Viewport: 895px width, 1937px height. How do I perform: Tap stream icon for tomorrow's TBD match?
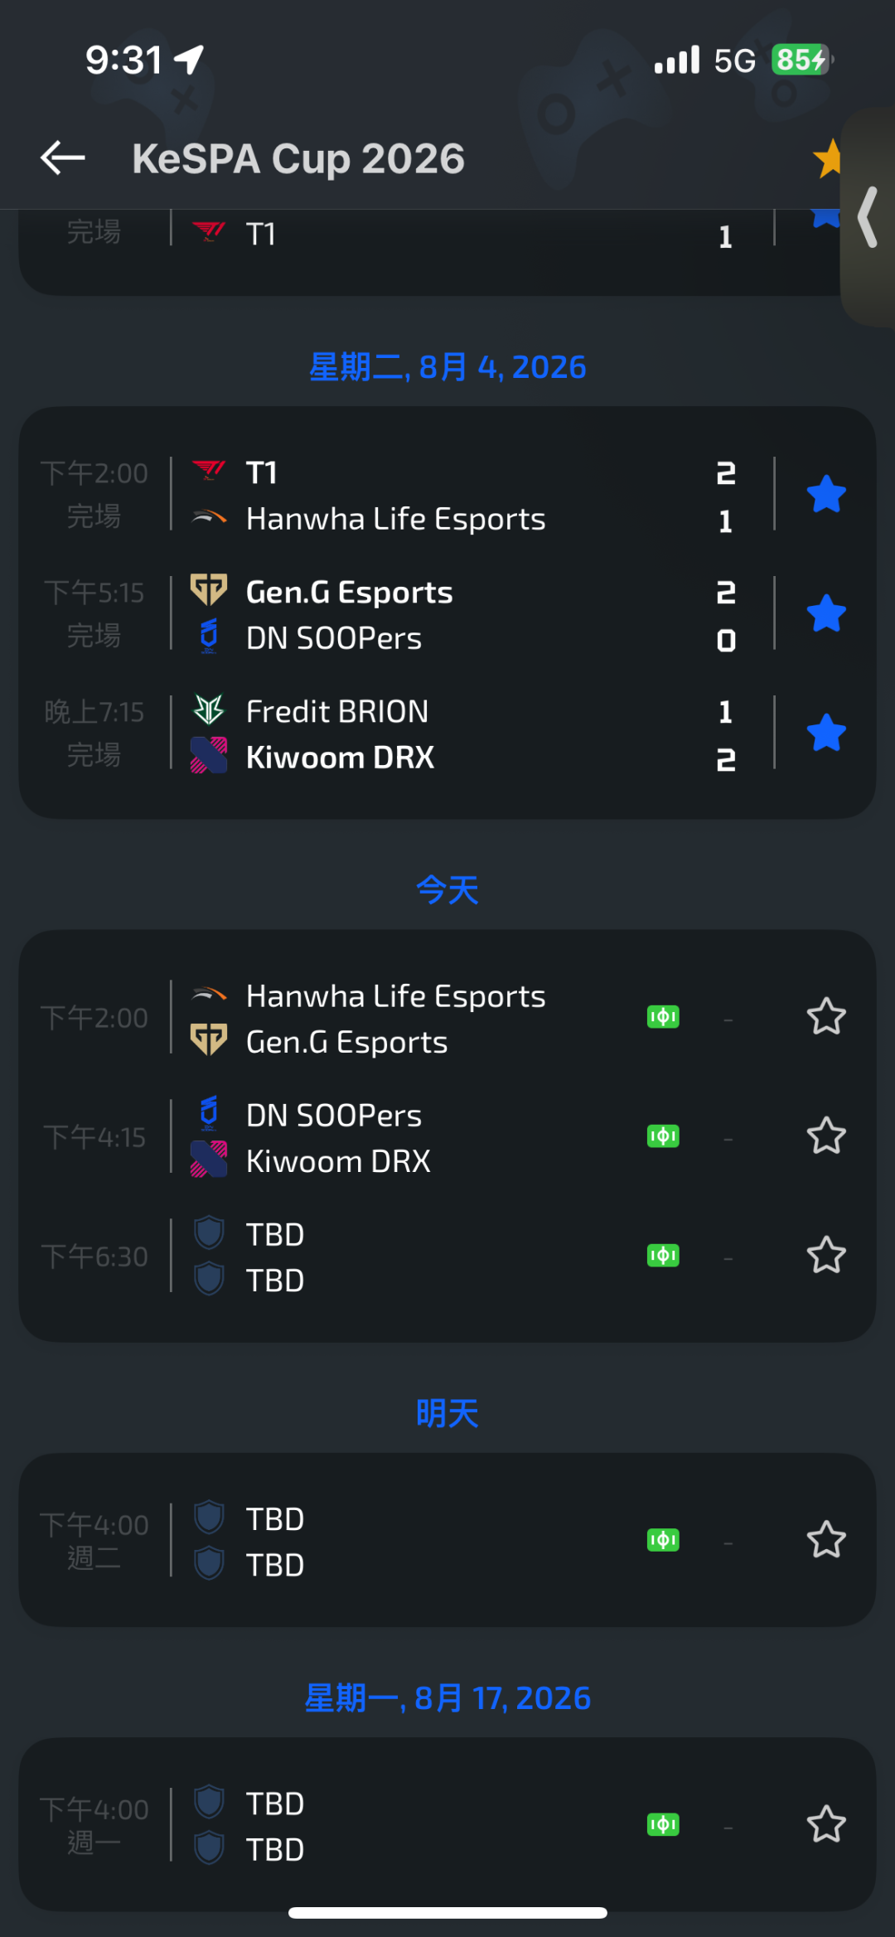[x=663, y=1540]
